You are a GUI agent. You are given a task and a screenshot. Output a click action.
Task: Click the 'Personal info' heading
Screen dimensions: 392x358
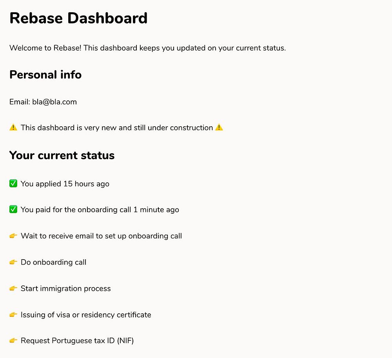click(x=45, y=75)
